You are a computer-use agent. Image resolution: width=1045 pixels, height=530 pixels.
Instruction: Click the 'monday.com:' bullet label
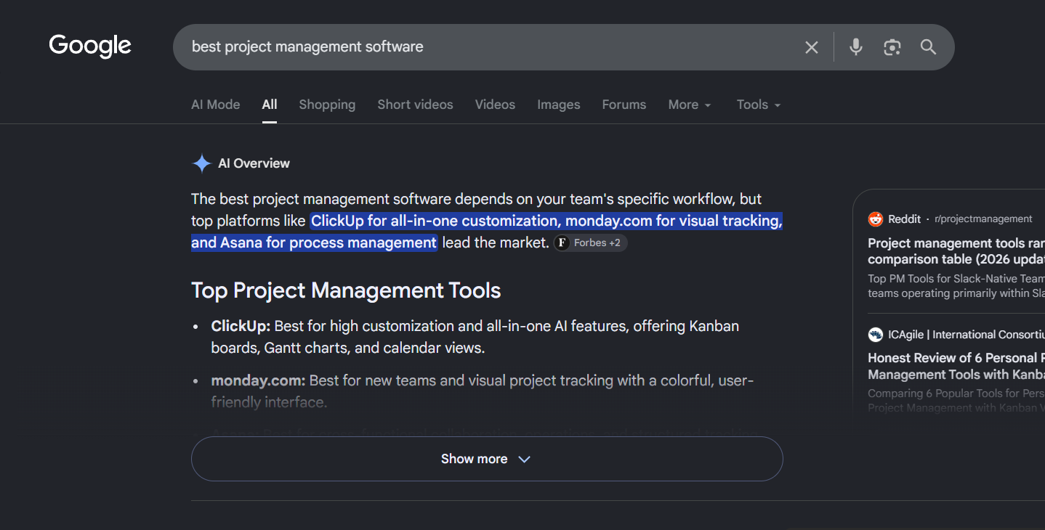tap(258, 380)
